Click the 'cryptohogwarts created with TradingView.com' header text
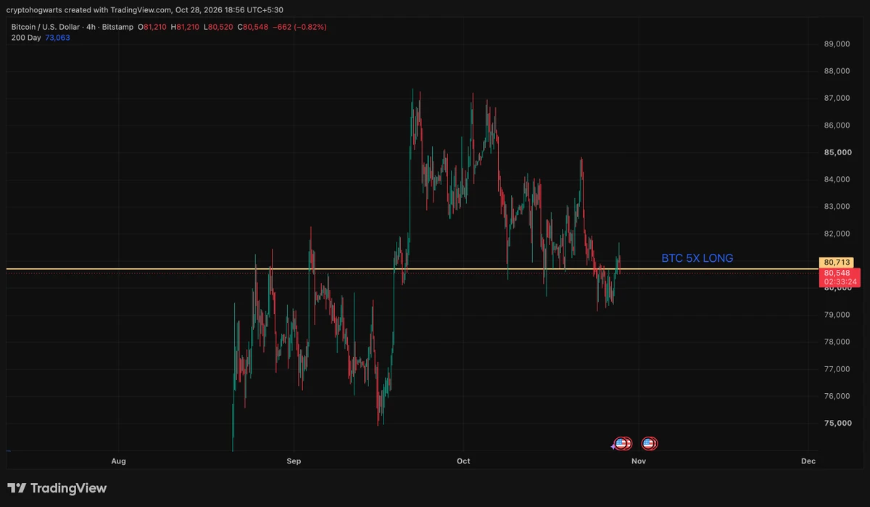 coord(88,9)
